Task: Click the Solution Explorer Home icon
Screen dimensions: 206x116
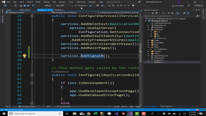Action: [153, 13]
